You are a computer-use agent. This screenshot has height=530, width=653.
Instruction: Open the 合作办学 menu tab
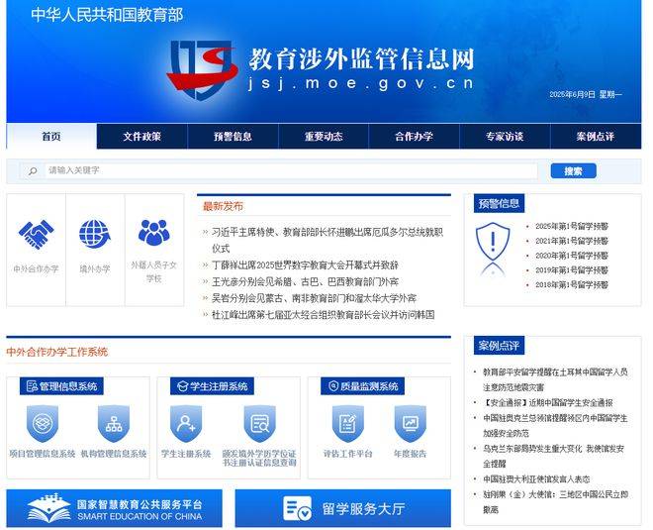pos(414,137)
